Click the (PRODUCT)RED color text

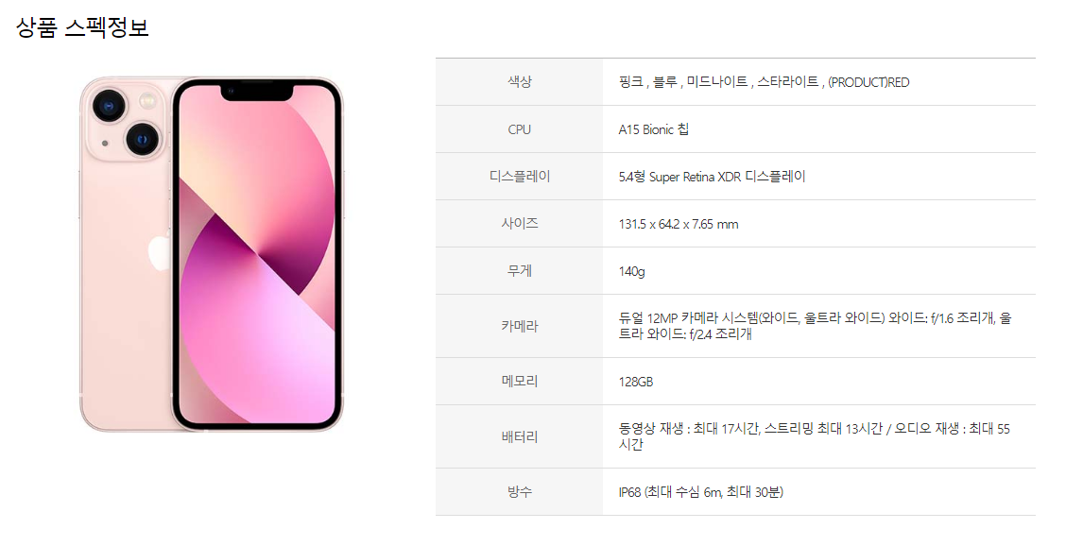pyautogui.click(x=868, y=82)
